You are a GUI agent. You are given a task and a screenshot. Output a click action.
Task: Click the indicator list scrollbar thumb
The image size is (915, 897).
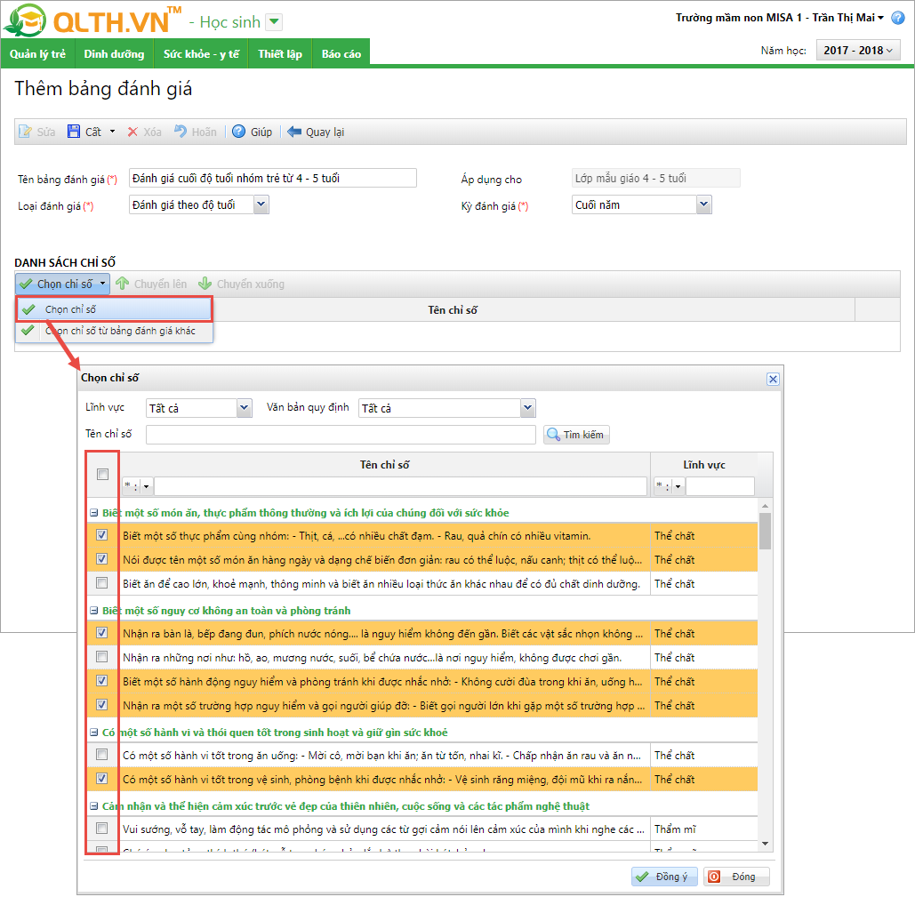click(x=765, y=531)
